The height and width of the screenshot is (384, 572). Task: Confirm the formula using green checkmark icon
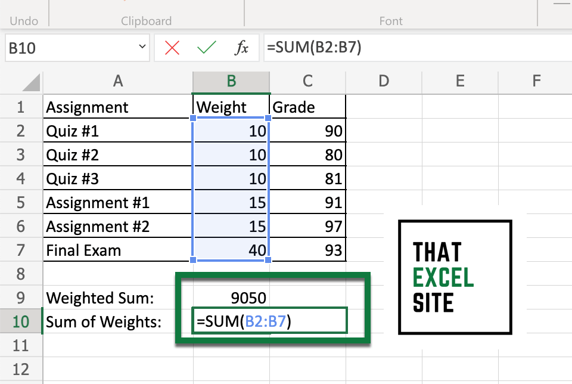pyautogui.click(x=207, y=48)
